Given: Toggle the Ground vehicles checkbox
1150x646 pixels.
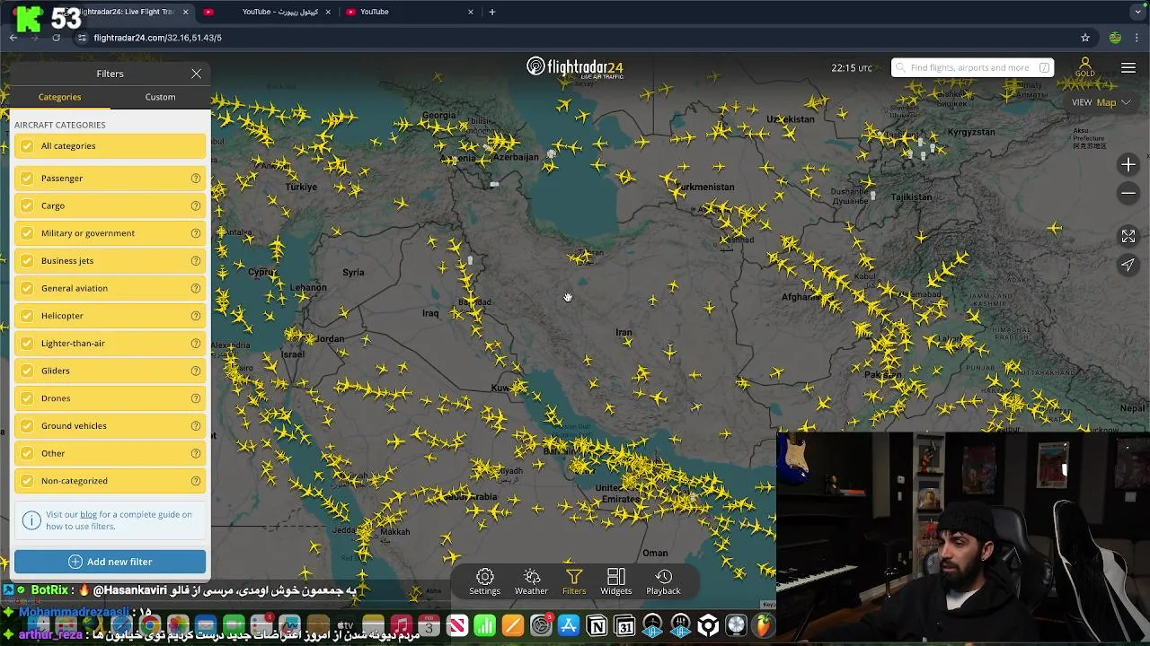Looking at the screenshot, I should pyautogui.click(x=27, y=426).
